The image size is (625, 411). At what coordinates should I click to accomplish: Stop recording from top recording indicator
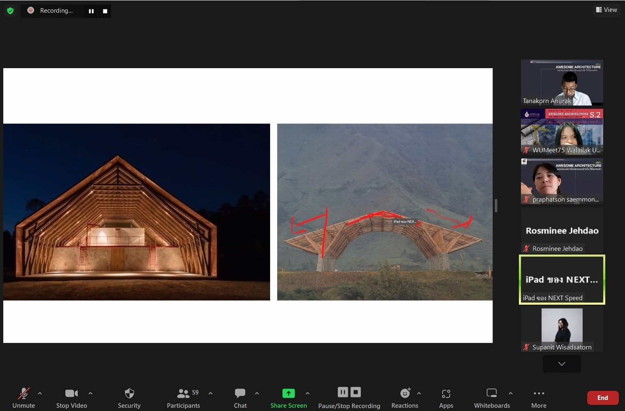click(105, 11)
